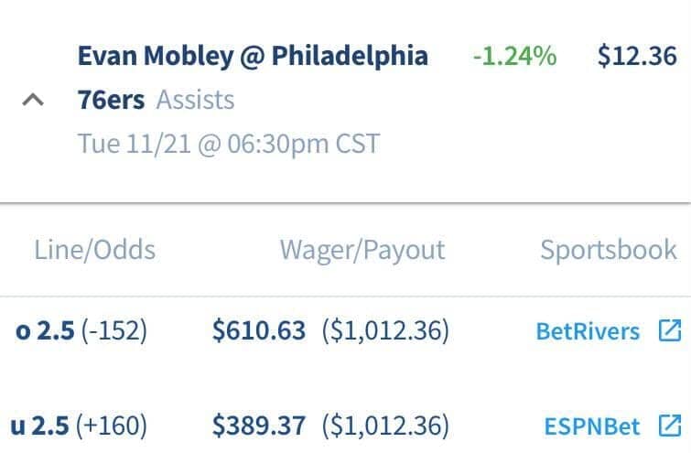691x453 pixels.
Task: Click the Wager/Payout column header
Action: tap(362, 251)
